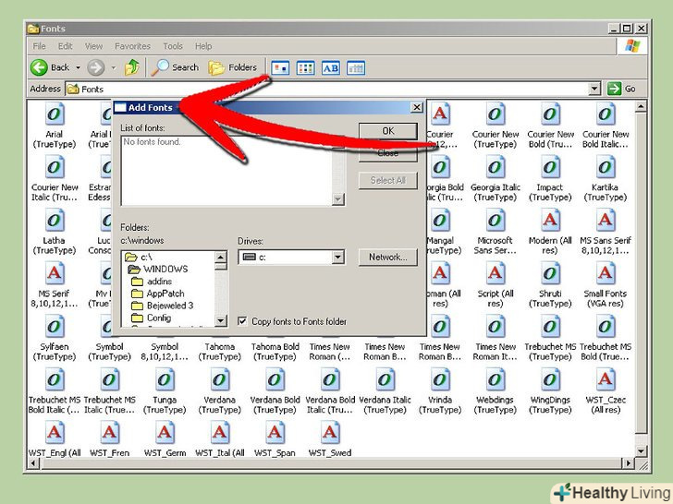This screenshot has width=673, height=504.
Task: Open the Address bar dropdown
Action: pos(594,89)
